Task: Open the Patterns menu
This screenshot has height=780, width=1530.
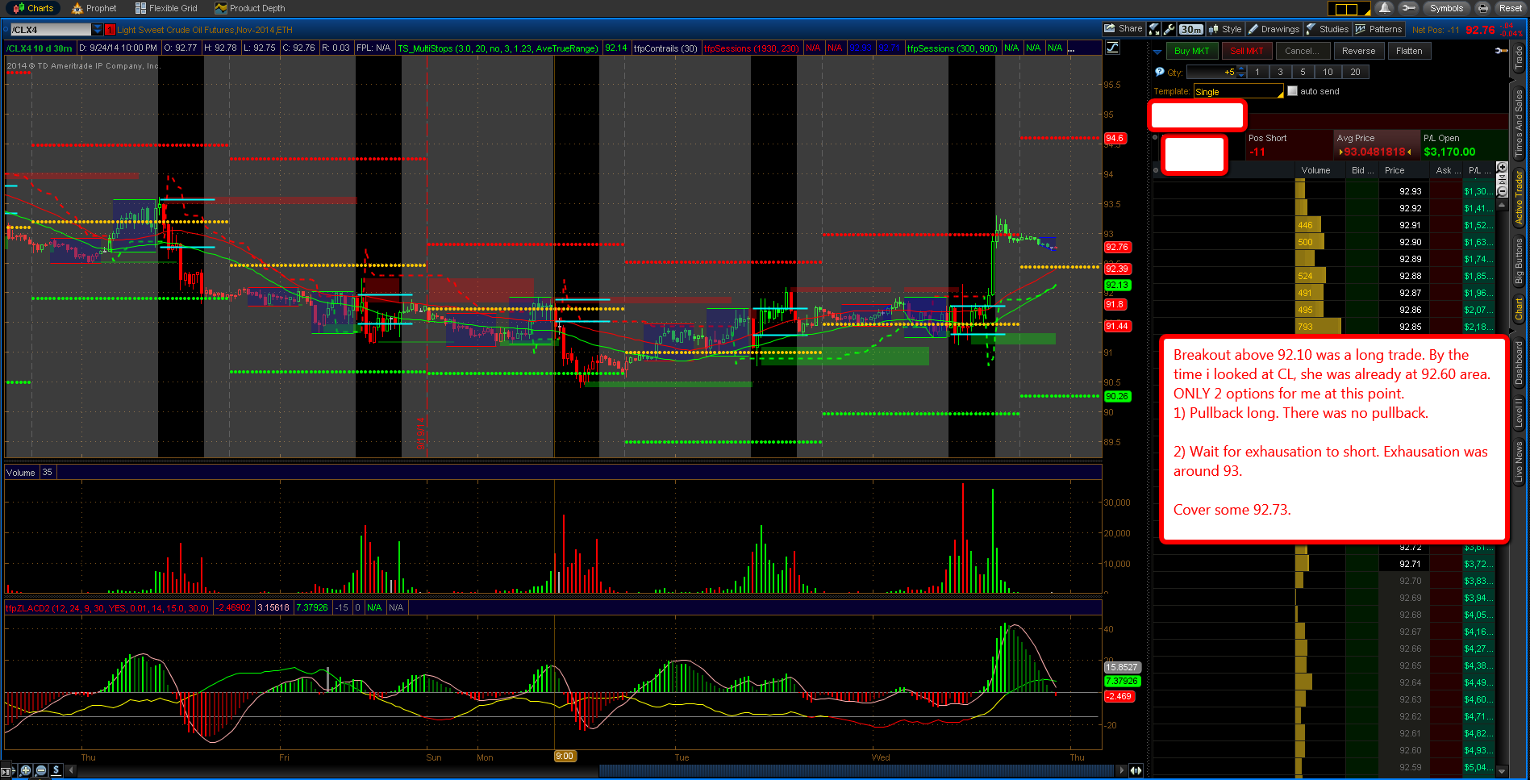Action: point(1379,29)
